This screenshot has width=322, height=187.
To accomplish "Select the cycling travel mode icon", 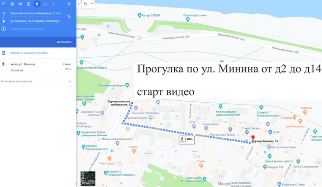I will click(45, 4).
